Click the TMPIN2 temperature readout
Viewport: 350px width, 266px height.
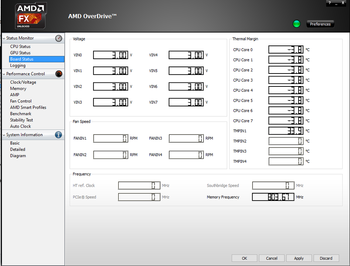pyautogui.click(x=286, y=141)
